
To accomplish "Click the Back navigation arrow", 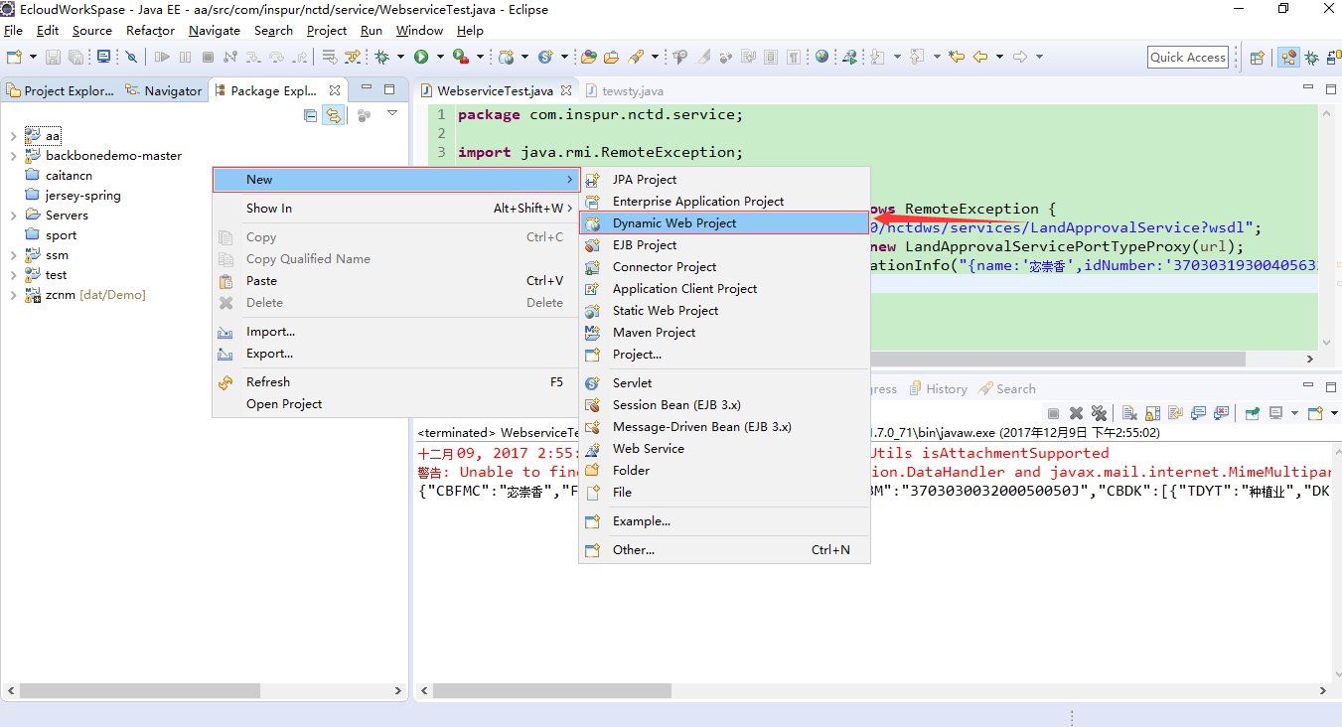I will (x=980, y=57).
